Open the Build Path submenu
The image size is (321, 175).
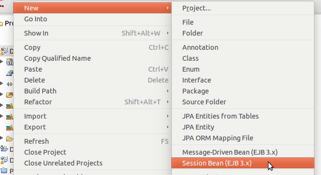(92, 91)
